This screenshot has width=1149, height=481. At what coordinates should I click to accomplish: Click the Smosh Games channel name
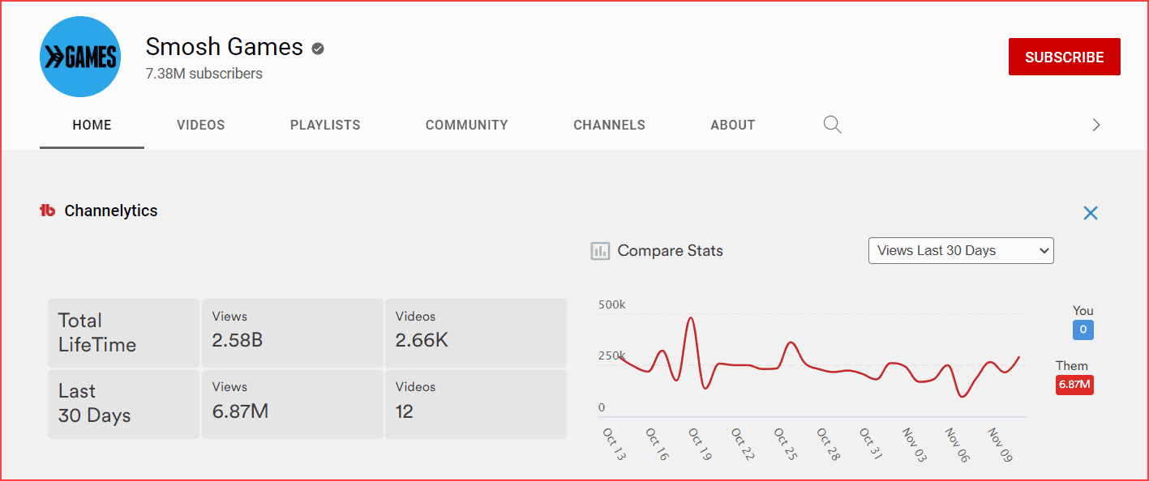pyautogui.click(x=225, y=47)
